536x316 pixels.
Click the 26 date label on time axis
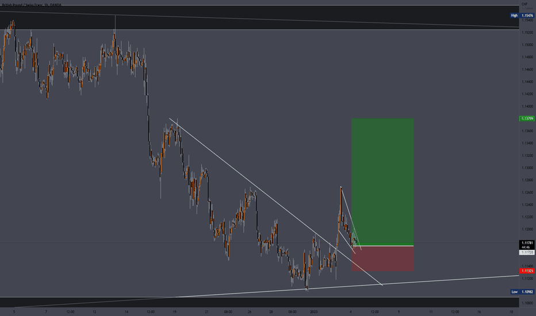coord(250,311)
